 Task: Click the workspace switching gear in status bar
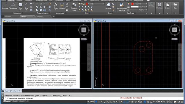click(159, 102)
